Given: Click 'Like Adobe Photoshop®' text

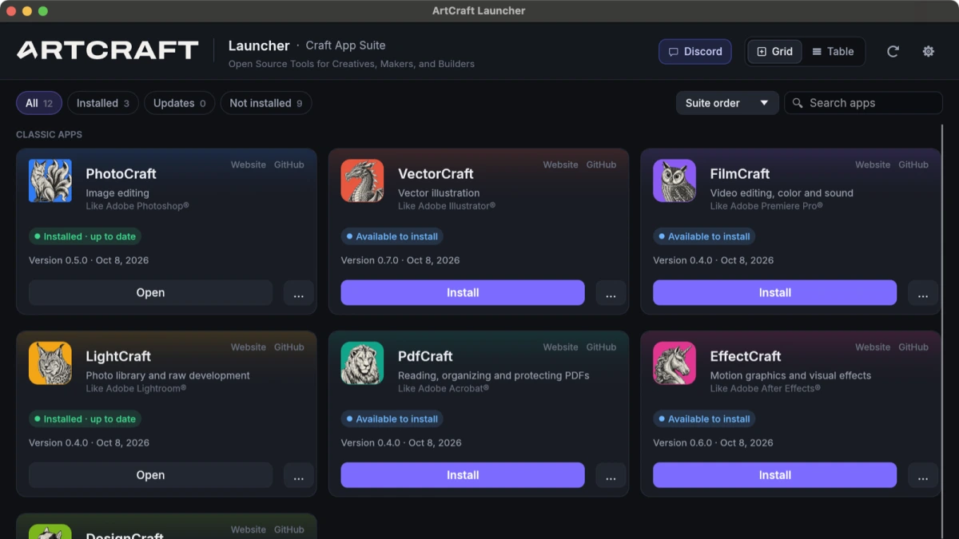Looking at the screenshot, I should point(137,206).
